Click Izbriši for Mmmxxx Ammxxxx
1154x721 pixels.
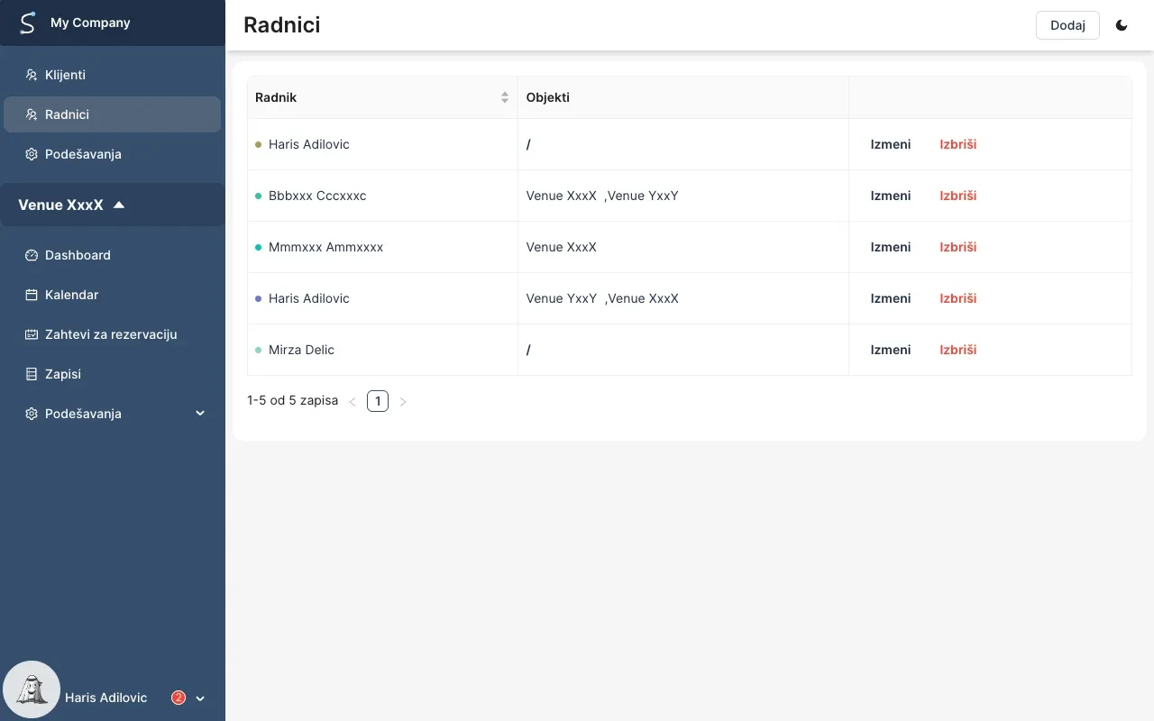(958, 247)
